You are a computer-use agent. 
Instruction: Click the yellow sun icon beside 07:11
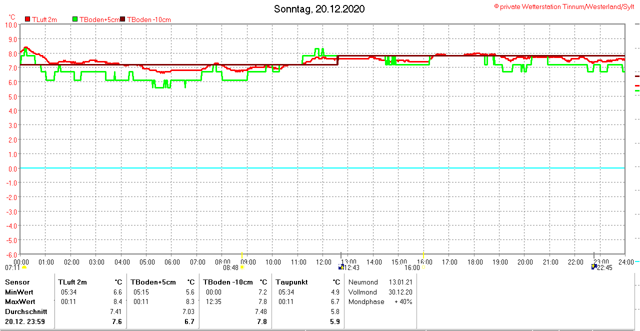(24, 267)
